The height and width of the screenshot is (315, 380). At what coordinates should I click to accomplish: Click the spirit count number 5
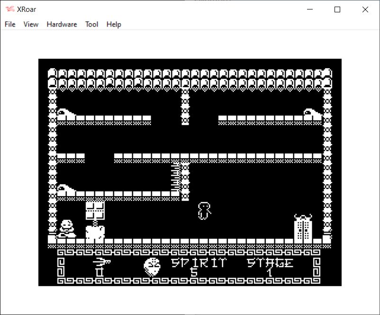pyautogui.click(x=193, y=272)
